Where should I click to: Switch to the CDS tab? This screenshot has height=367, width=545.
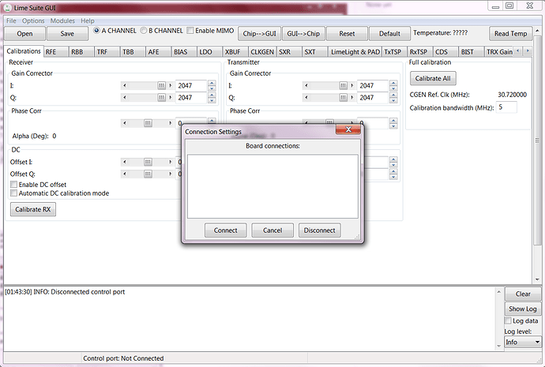point(446,52)
